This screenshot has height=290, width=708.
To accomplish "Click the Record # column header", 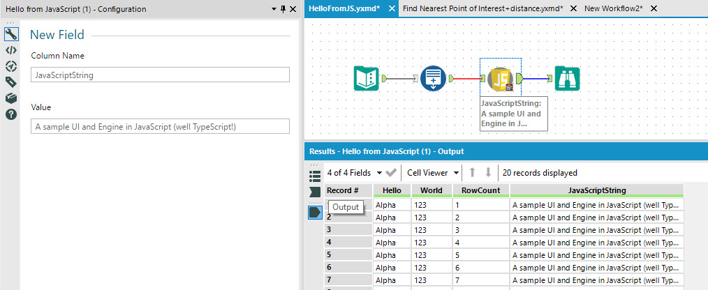I will pyautogui.click(x=348, y=191).
